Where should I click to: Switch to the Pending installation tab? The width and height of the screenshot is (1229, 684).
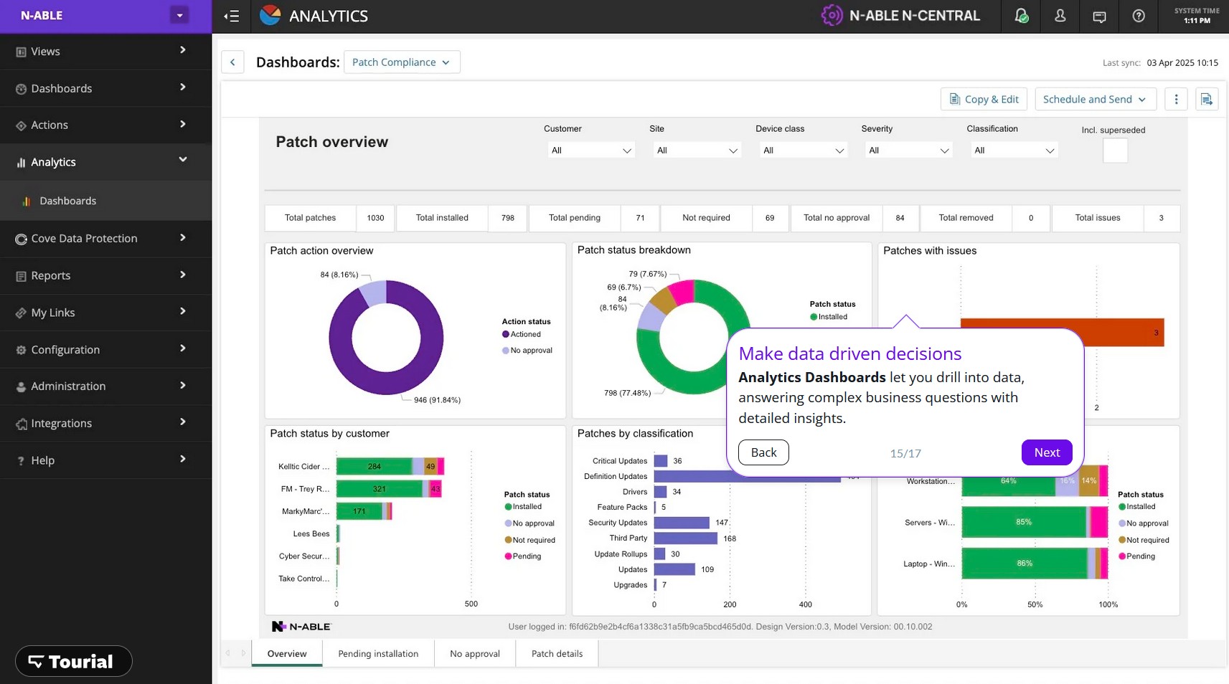point(378,654)
